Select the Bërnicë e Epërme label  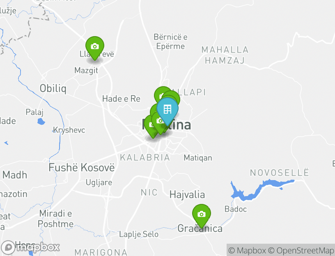pyautogui.click(x=170, y=41)
